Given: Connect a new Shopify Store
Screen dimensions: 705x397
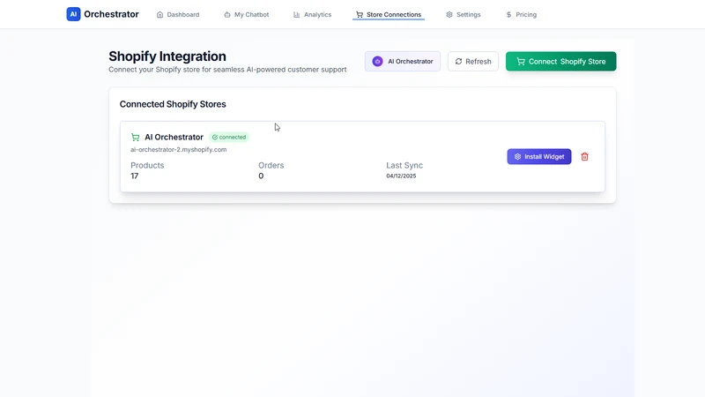Looking at the screenshot, I should click(x=560, y=61).
